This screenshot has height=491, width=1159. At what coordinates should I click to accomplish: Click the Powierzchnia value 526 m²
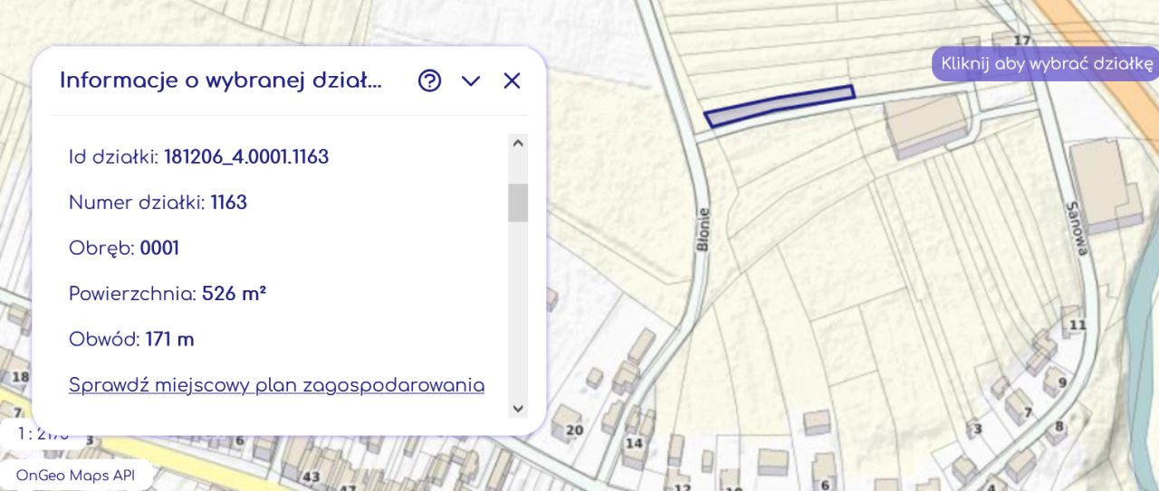pos(234,294)
